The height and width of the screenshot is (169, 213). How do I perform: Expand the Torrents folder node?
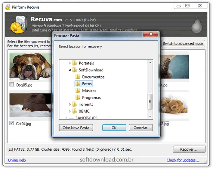(70, 104)
